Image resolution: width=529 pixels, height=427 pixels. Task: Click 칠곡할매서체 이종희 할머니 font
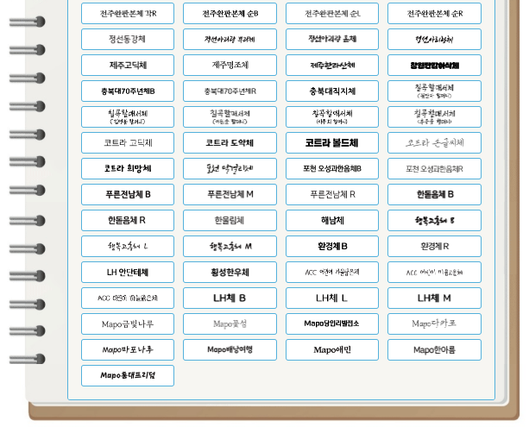(332, 116)
